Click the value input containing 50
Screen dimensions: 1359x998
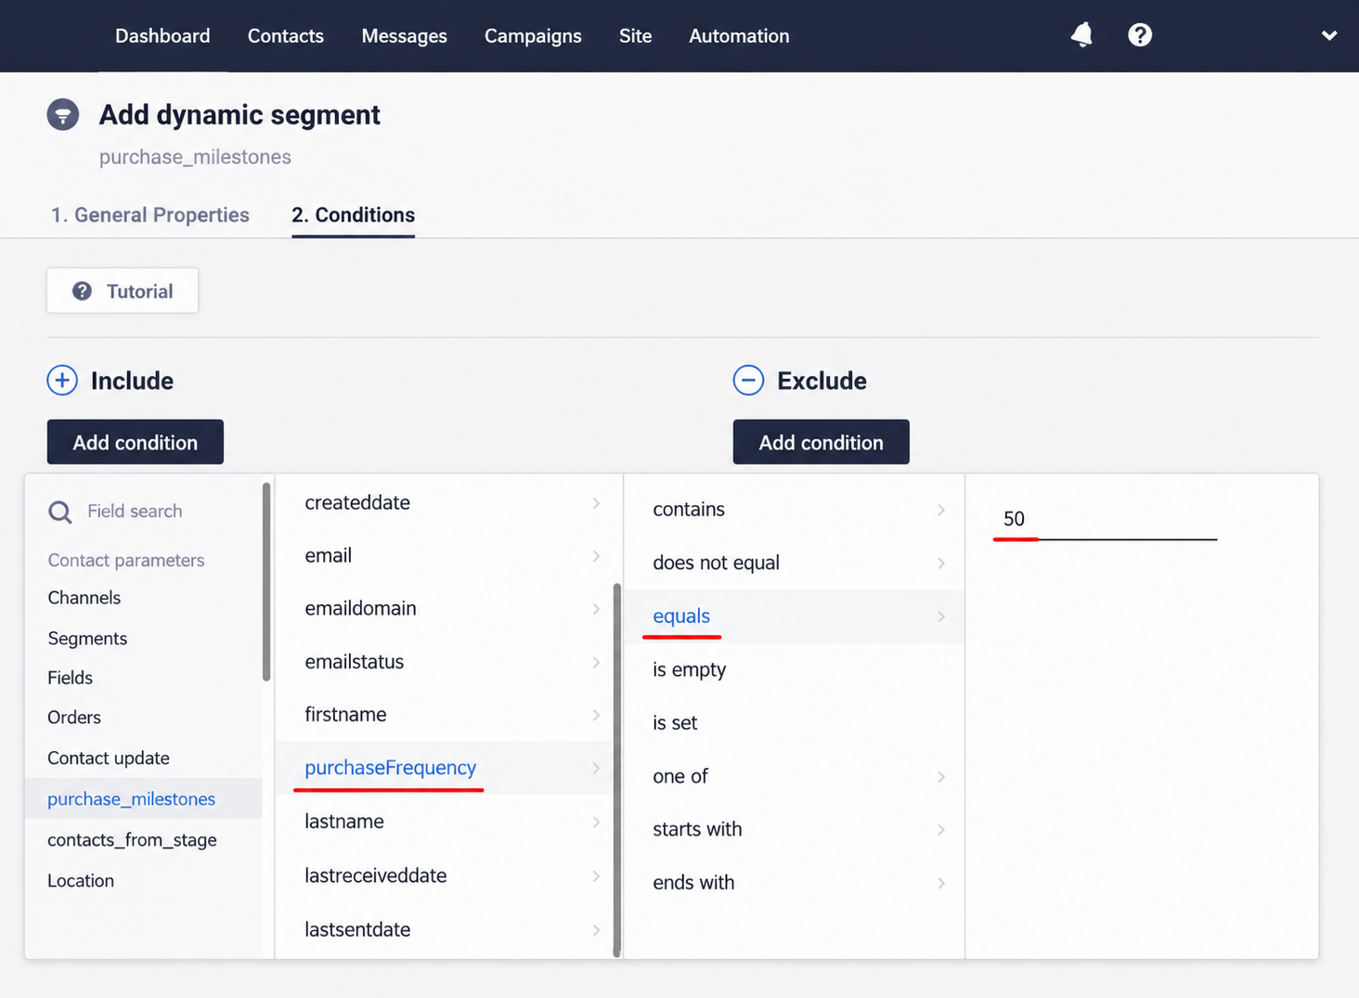click(1105, 520)
